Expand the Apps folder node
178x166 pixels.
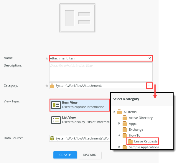[x=119, y=123]
